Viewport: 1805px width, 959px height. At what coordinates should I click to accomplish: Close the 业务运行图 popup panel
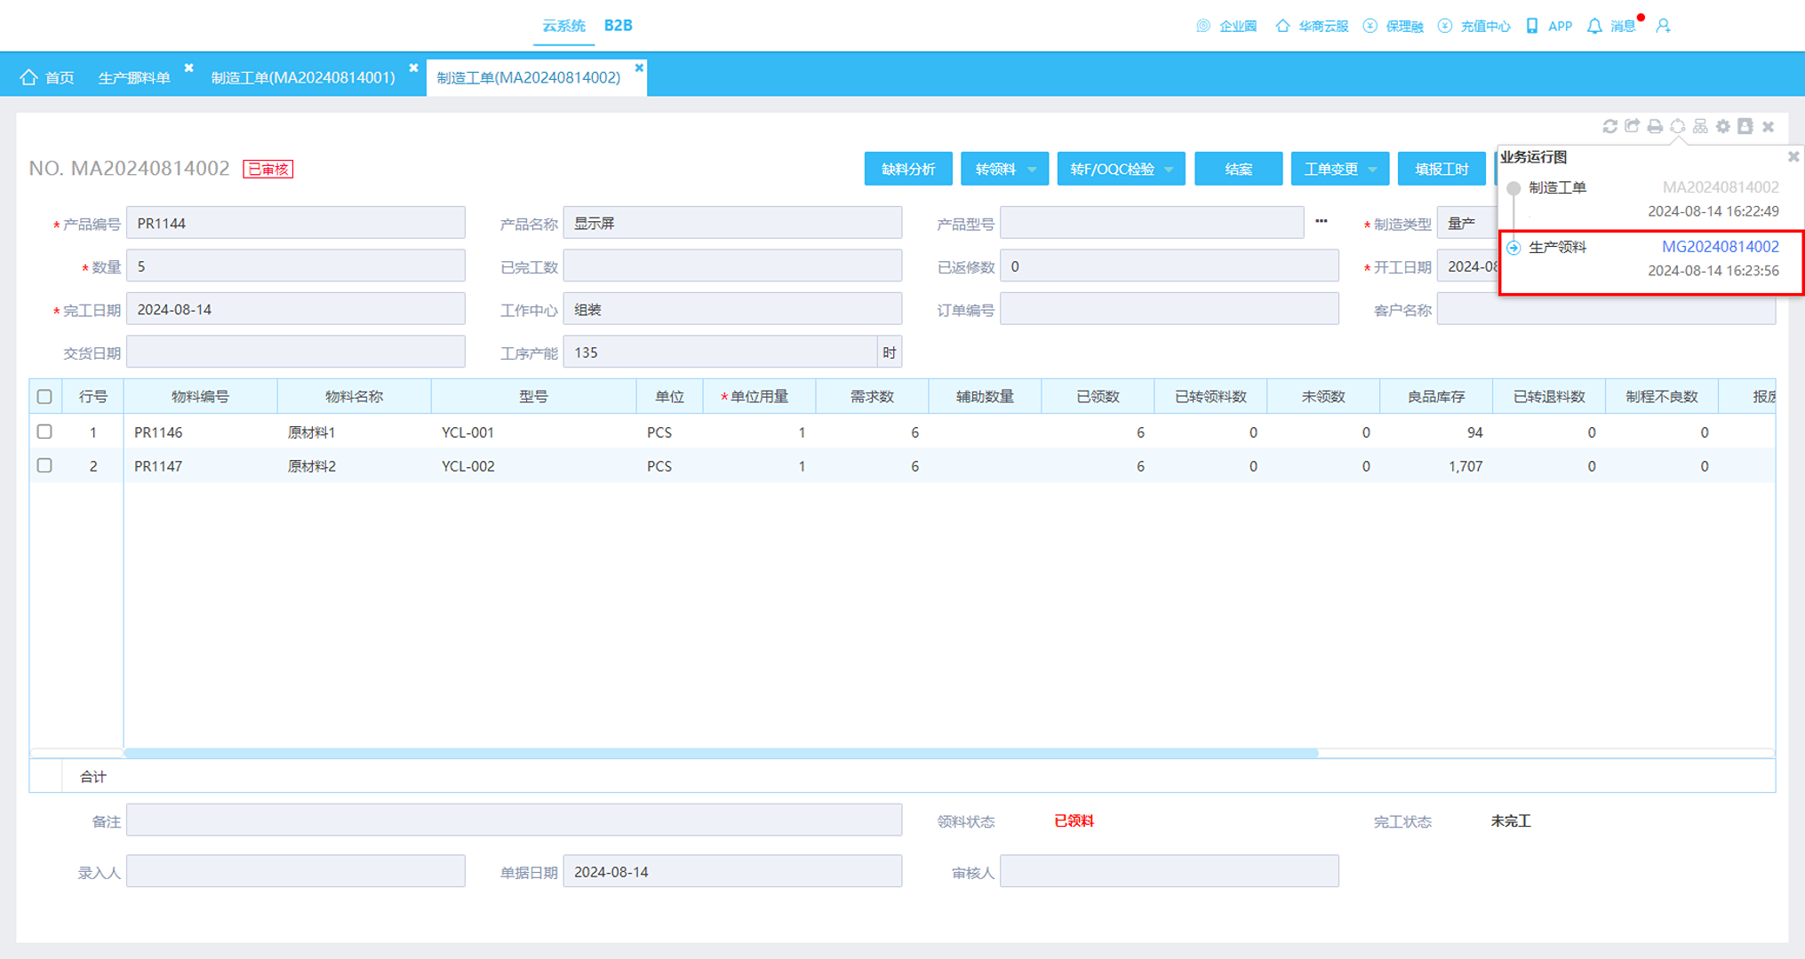point(1793,156)
